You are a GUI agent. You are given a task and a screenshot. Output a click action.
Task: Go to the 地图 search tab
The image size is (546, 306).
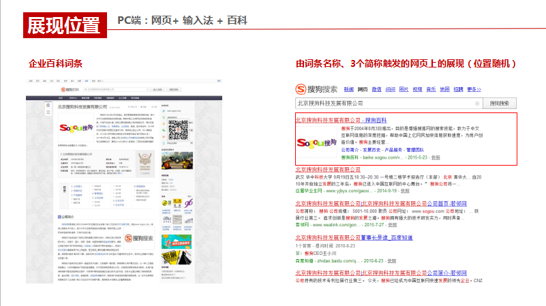pyautogui.click(x=444, y=89)
